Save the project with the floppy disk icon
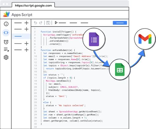Viewport: 156px width, 129px height. 48,23
